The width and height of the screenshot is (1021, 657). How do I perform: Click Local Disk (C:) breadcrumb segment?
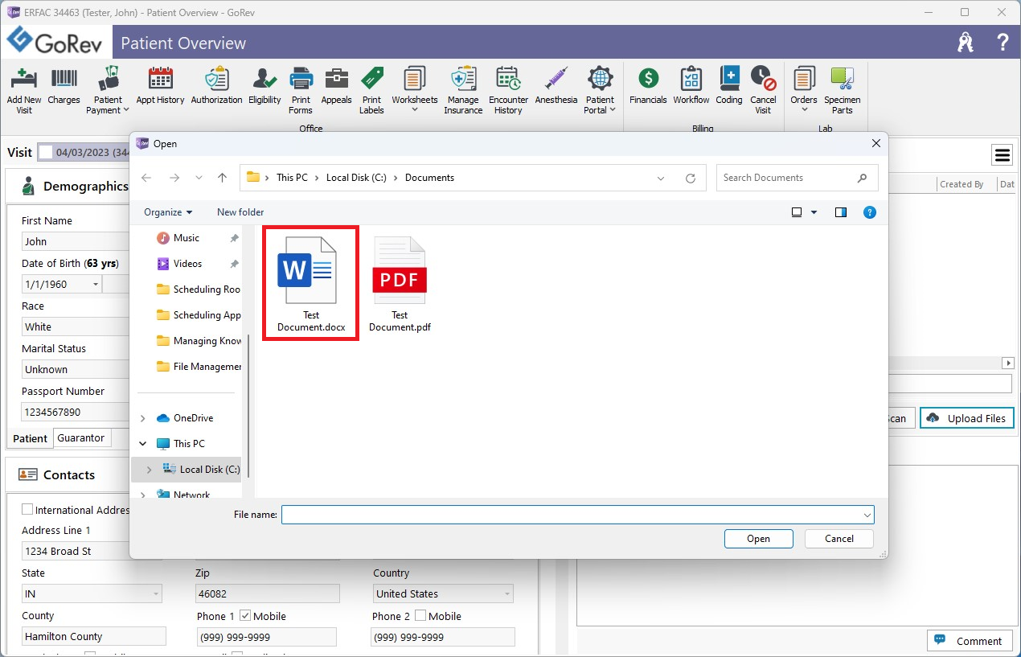tap(357, 178)
